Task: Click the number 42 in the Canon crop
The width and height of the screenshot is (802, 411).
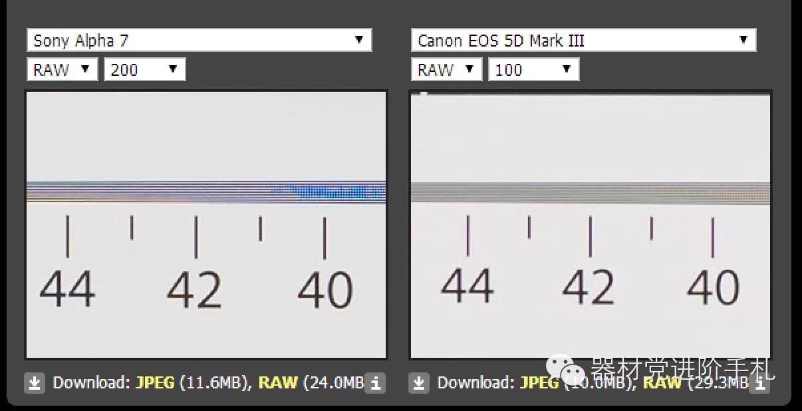Action: [589, 287]
